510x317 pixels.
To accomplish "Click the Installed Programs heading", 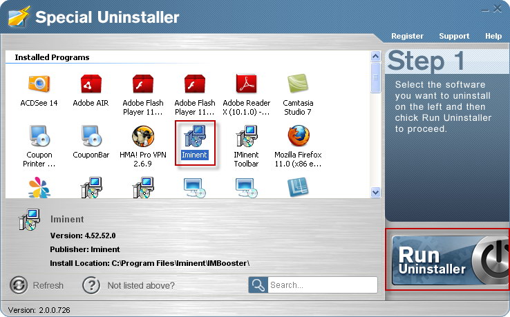I will coord(52,57).
